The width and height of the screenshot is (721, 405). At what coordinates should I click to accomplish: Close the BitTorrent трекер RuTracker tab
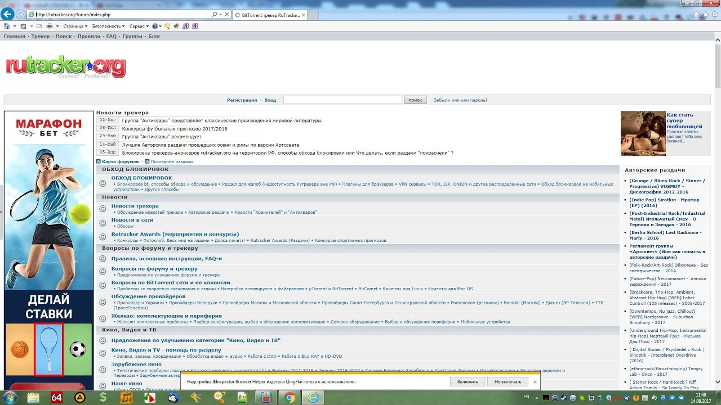click(305, 15)
